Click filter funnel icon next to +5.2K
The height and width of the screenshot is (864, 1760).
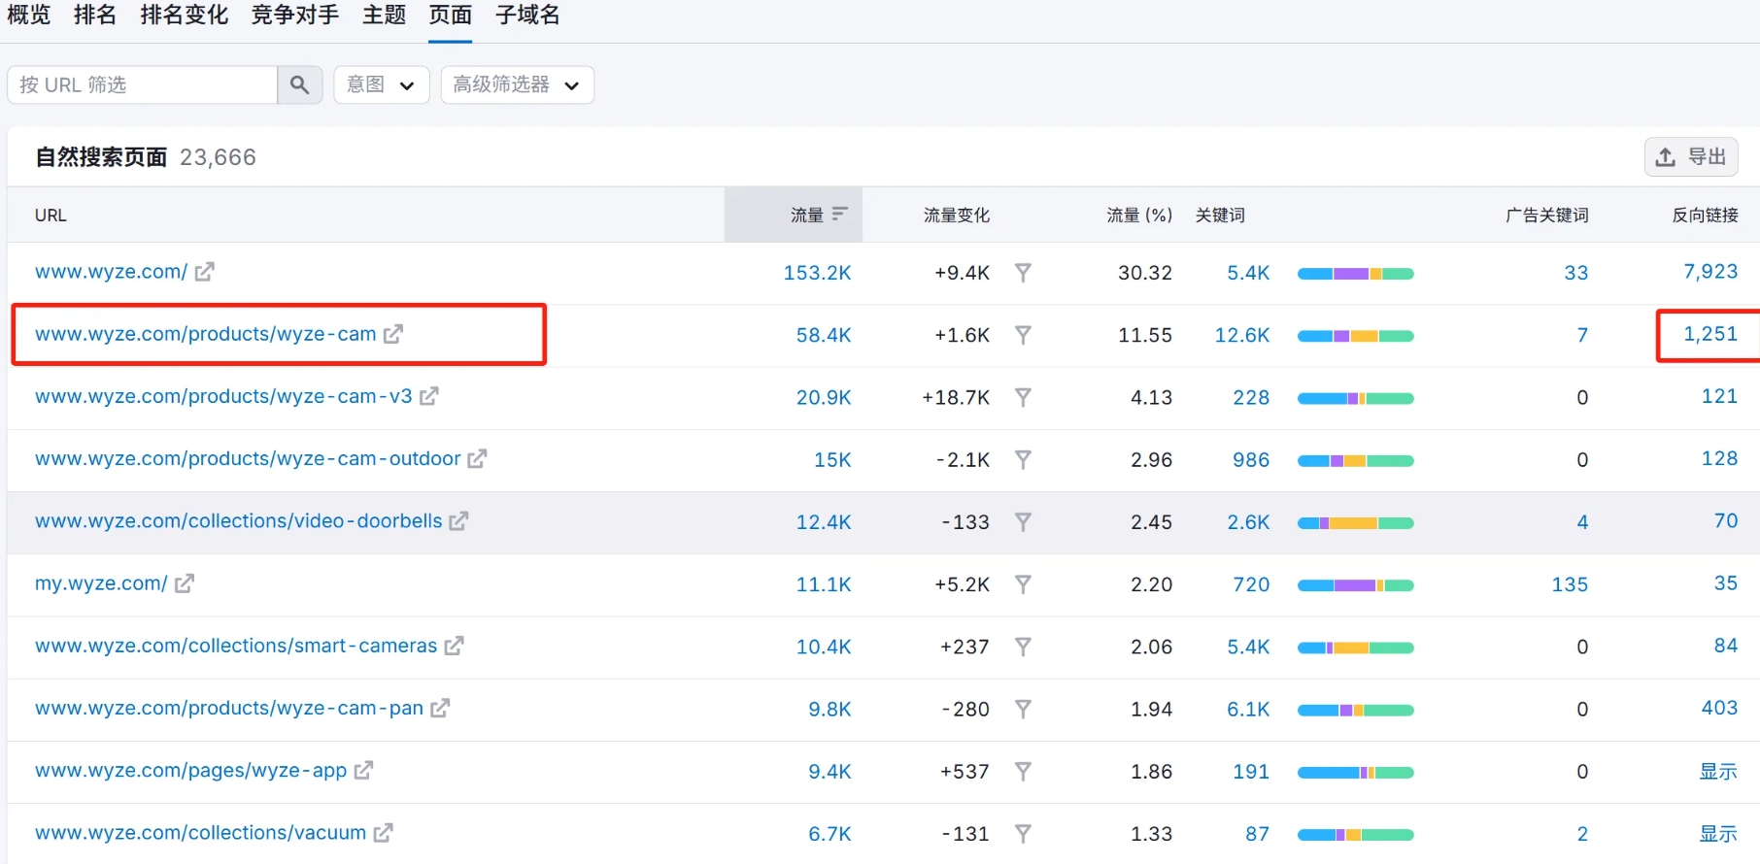click(1023, 584)
